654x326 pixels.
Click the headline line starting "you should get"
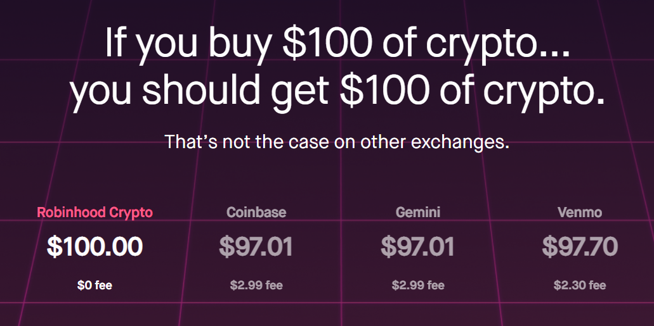coord(337,92)
